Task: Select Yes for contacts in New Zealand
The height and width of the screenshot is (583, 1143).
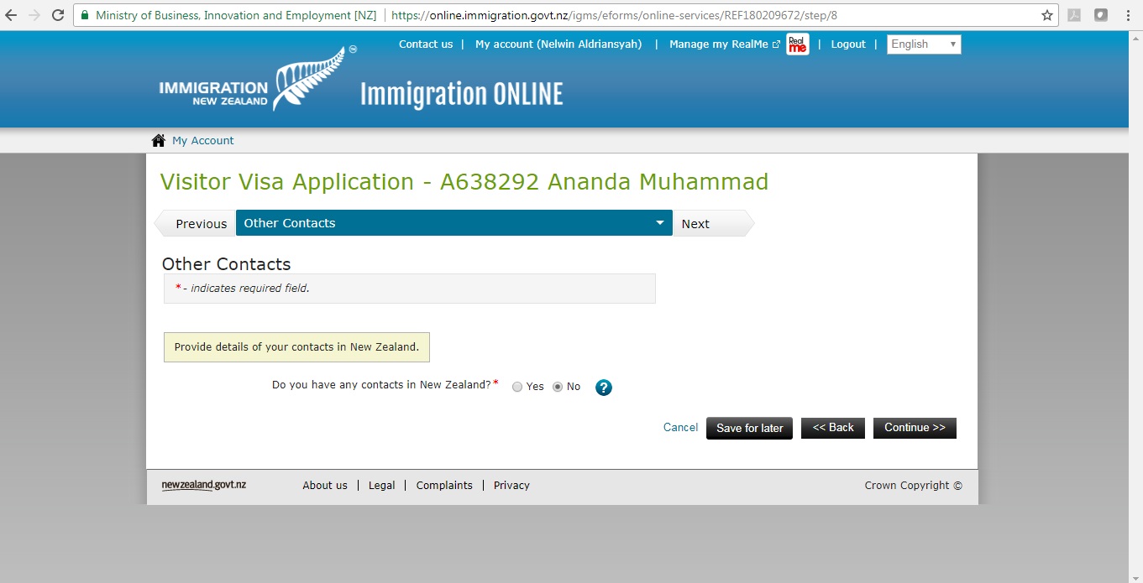Action: pyautogui.click(x=517, y=387)
